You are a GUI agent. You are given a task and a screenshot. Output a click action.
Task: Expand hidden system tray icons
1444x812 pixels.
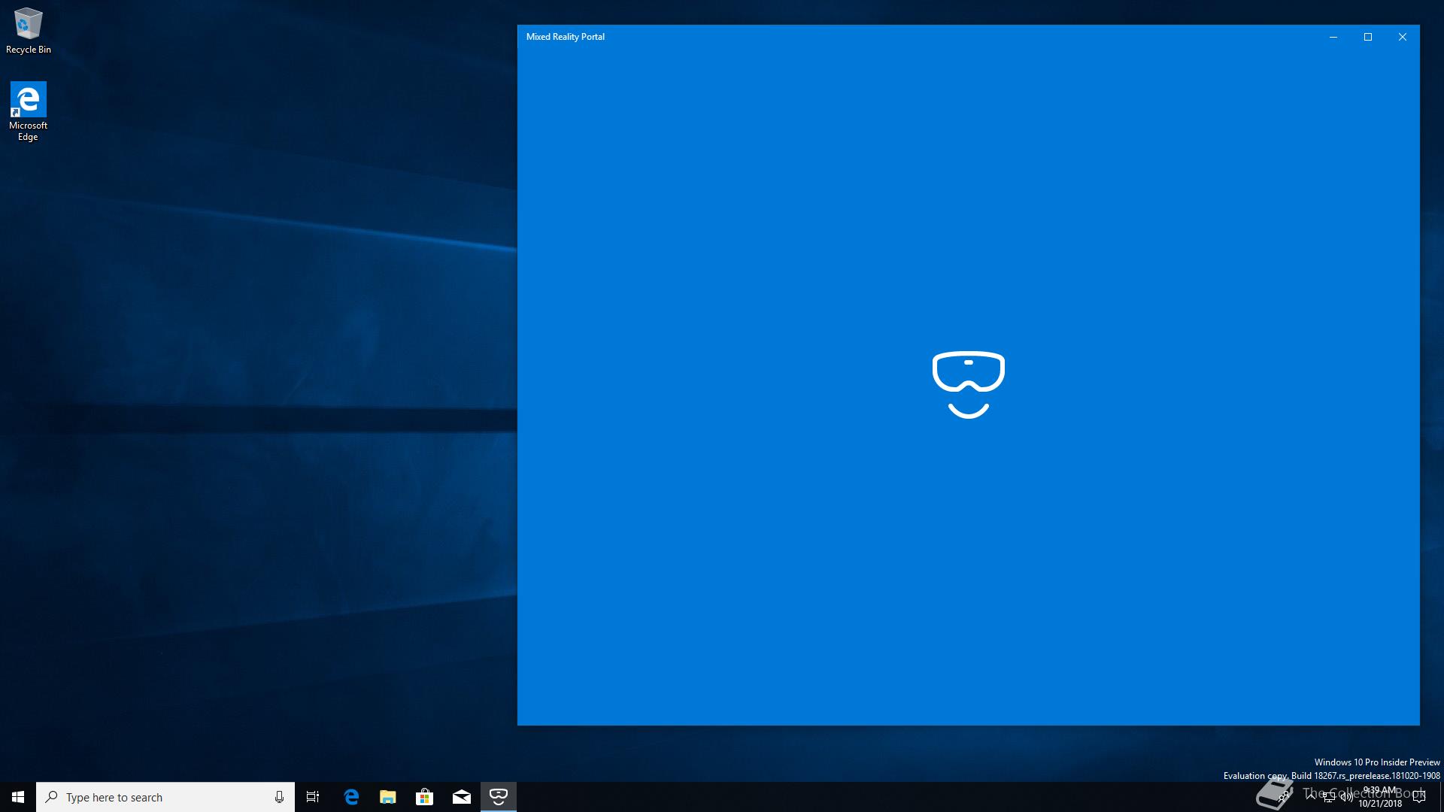click(1311, 796)
